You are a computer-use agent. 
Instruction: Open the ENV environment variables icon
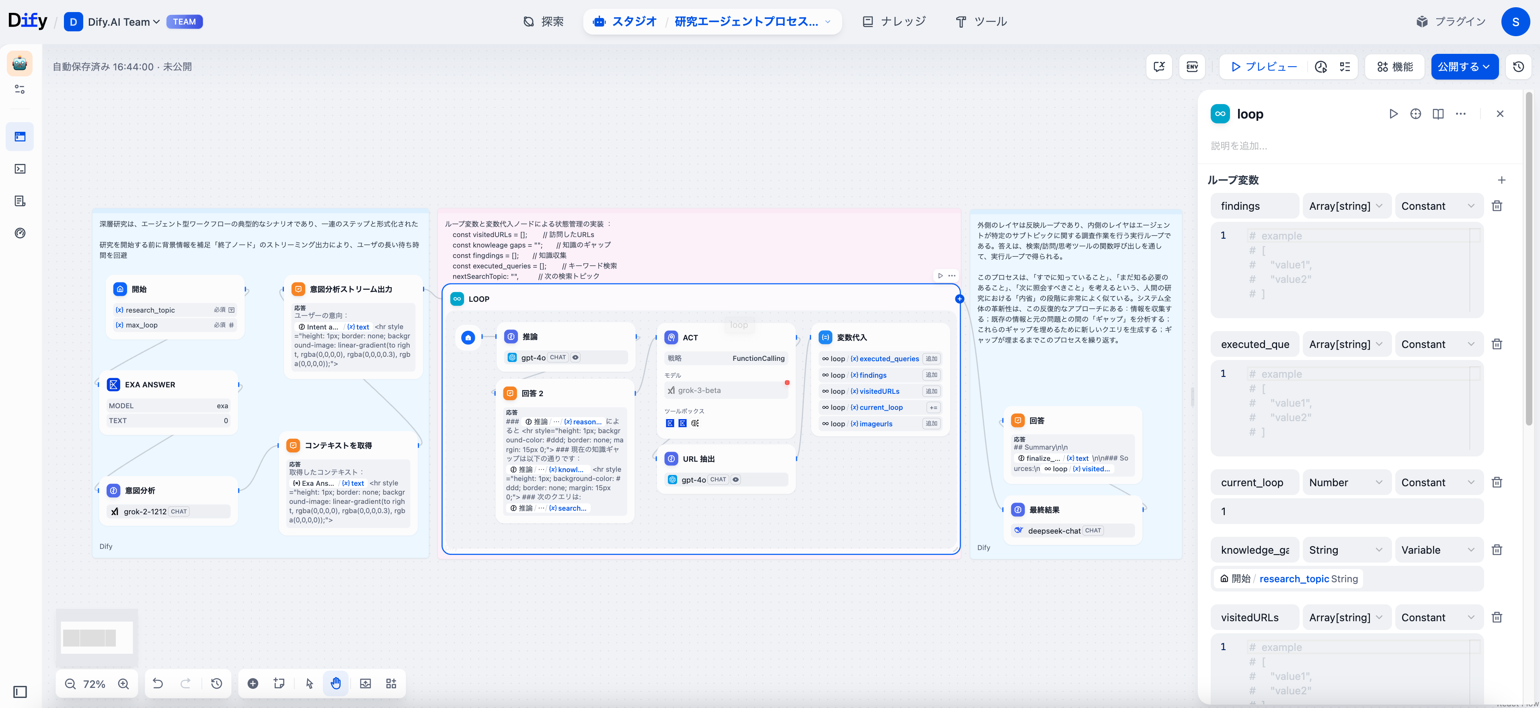[x=1191, y=67]
